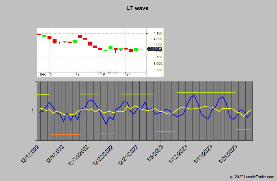
Task: Click the orange bar below 12/8/2022
Action: pos(66,135)
